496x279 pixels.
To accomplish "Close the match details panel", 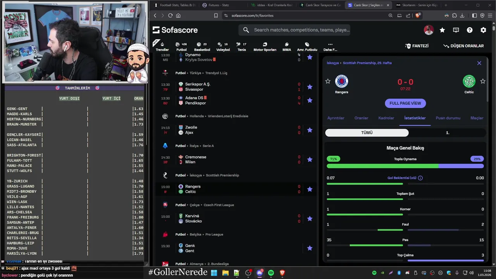I will (x=479, y=63).
